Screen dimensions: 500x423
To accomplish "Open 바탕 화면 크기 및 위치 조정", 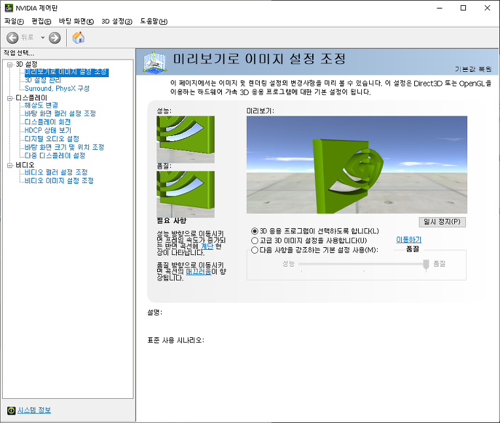I will pos(64,147).
